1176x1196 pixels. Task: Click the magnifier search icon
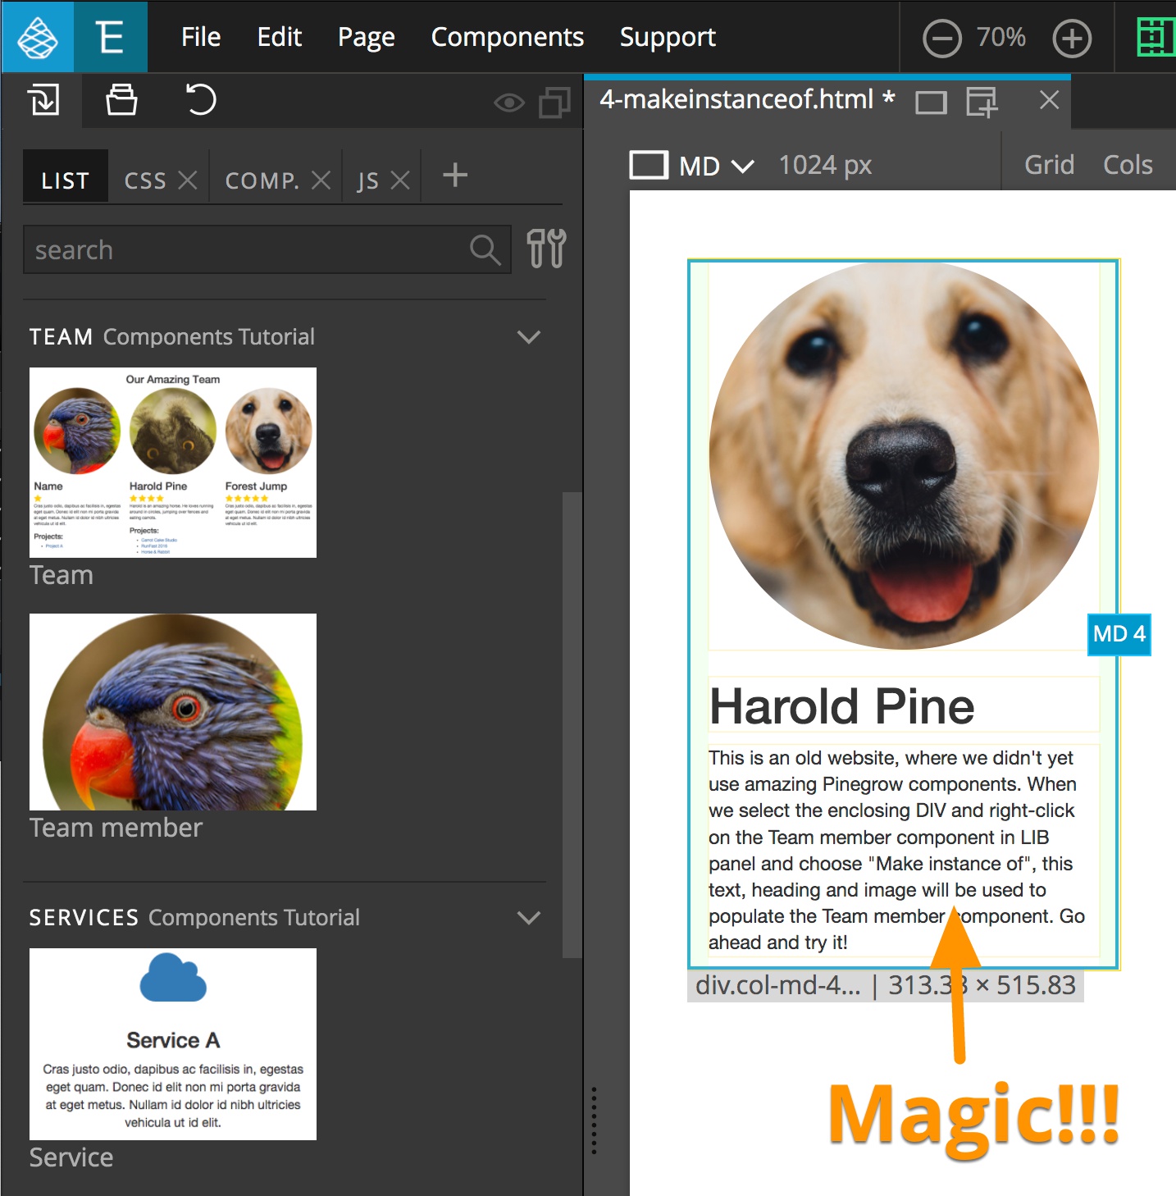[x=485, y=249]
